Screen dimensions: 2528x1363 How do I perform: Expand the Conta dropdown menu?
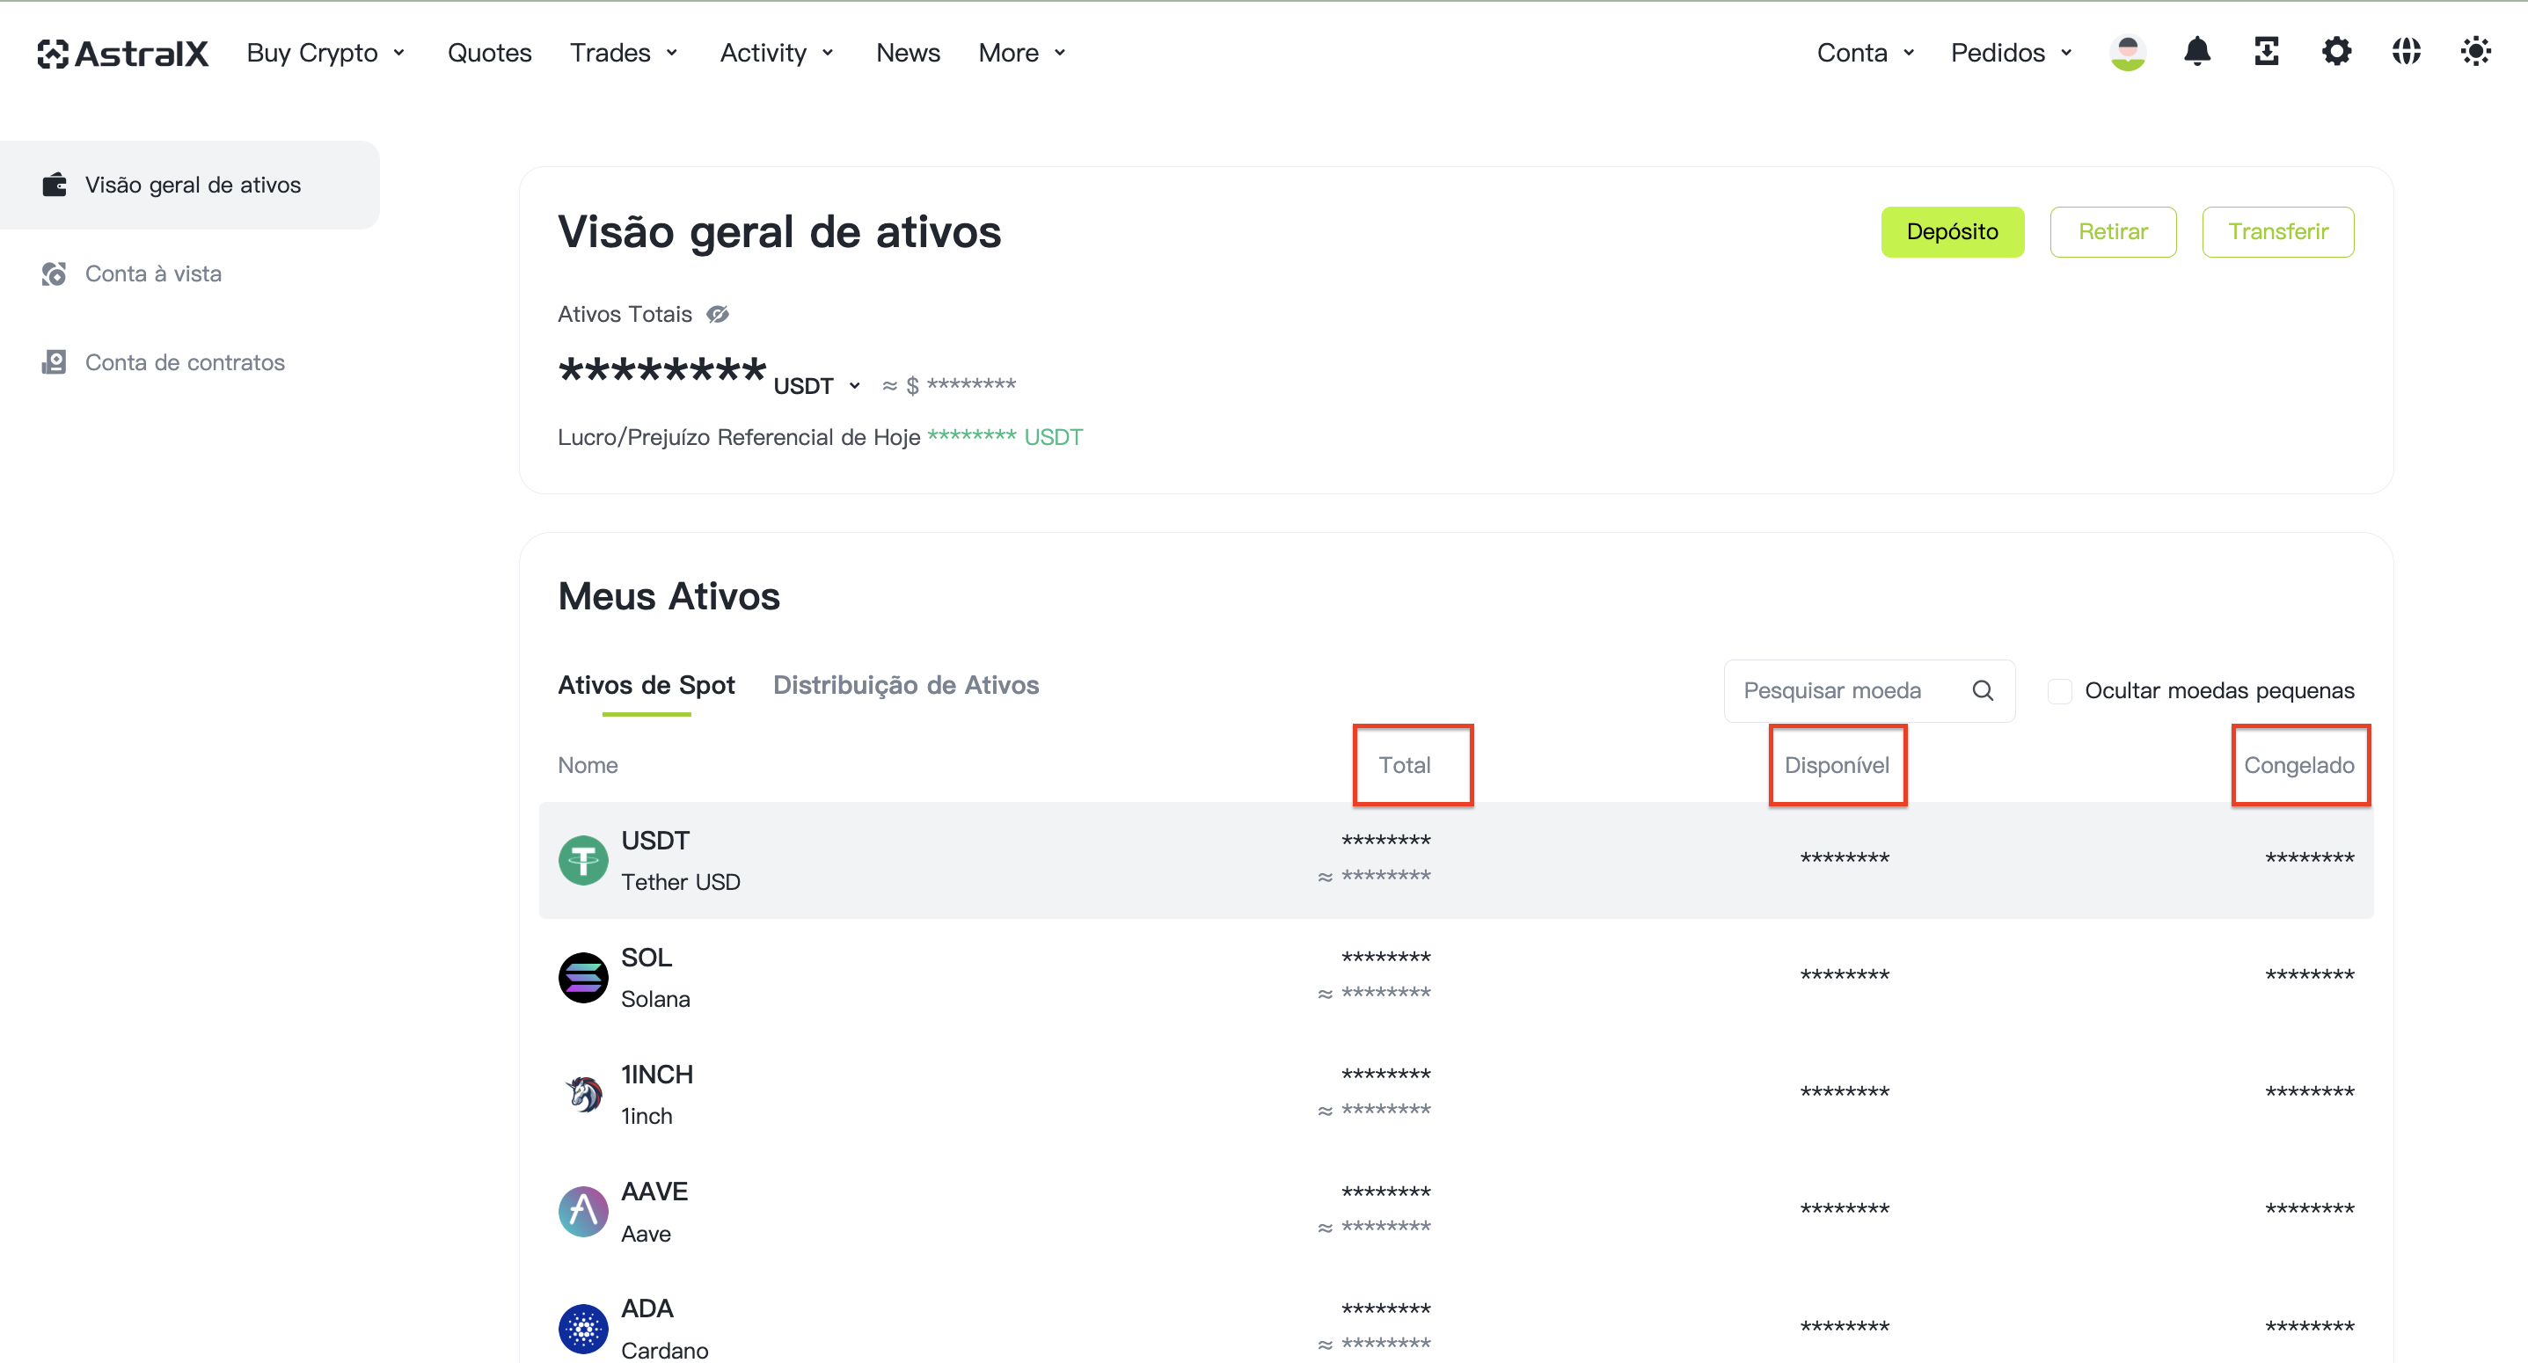(1865, 53)
